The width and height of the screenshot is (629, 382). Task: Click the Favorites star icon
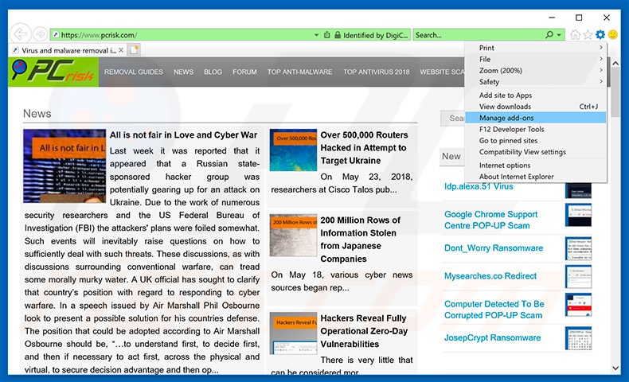coord(588,35)
